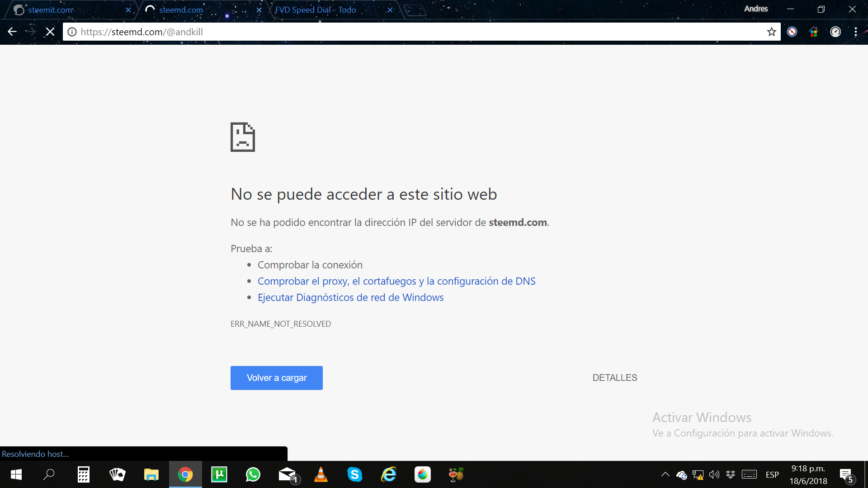This screenshot has height=488, width=868.
Task: Go back to previous page
Action: (x=12, y=32)
